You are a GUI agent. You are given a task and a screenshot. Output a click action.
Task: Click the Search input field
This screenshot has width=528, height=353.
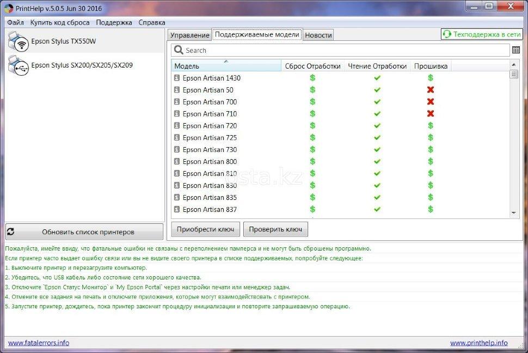[343, 50]
